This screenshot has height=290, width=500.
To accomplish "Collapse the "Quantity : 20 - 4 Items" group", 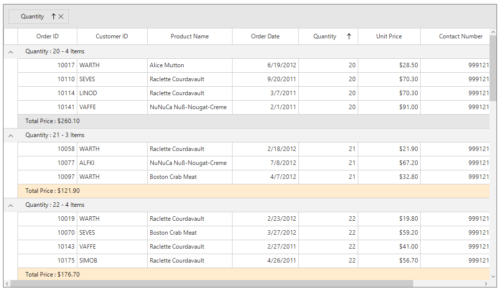I will [10, 51].
